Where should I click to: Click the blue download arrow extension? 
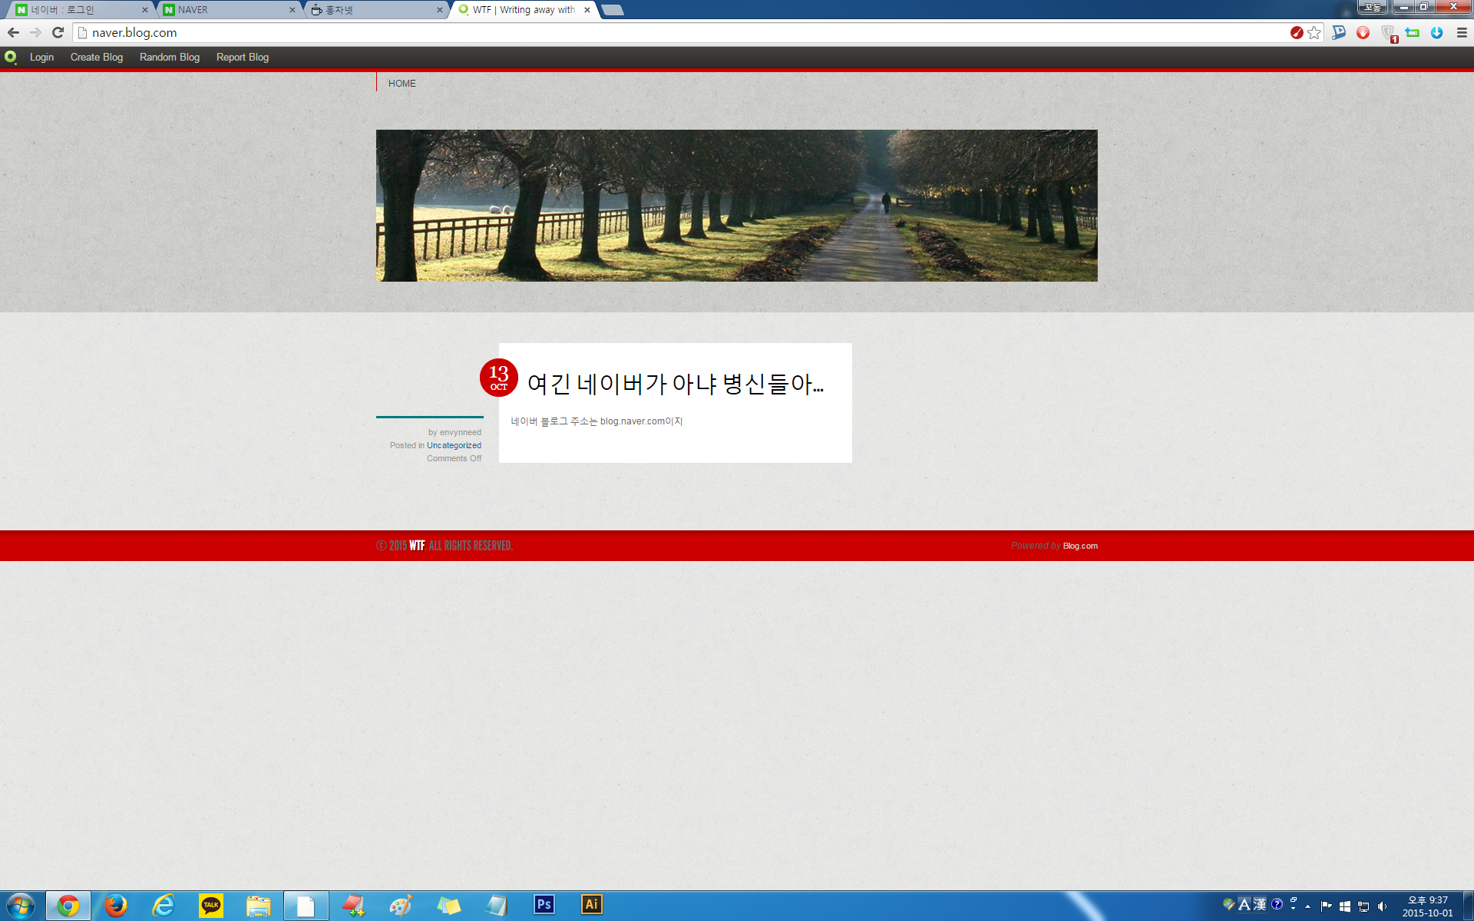pos(1436,32)
